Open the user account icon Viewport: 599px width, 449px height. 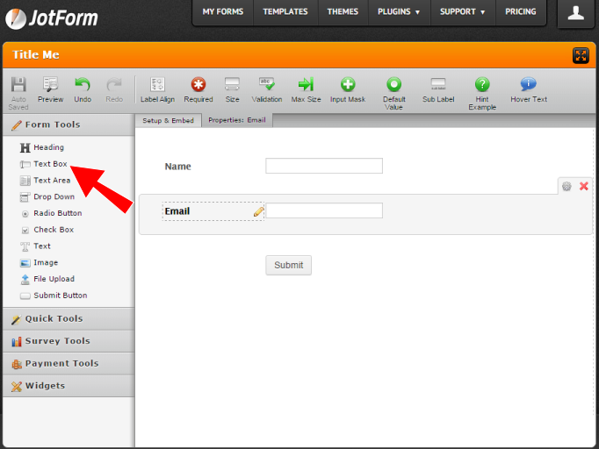pyautogui.click(x=575, y=13)
